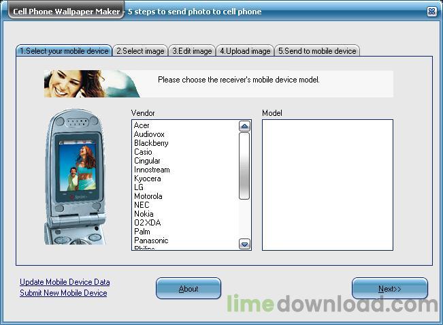Click the About button
The width and height of the screenshot is (443, 325).
188,288
